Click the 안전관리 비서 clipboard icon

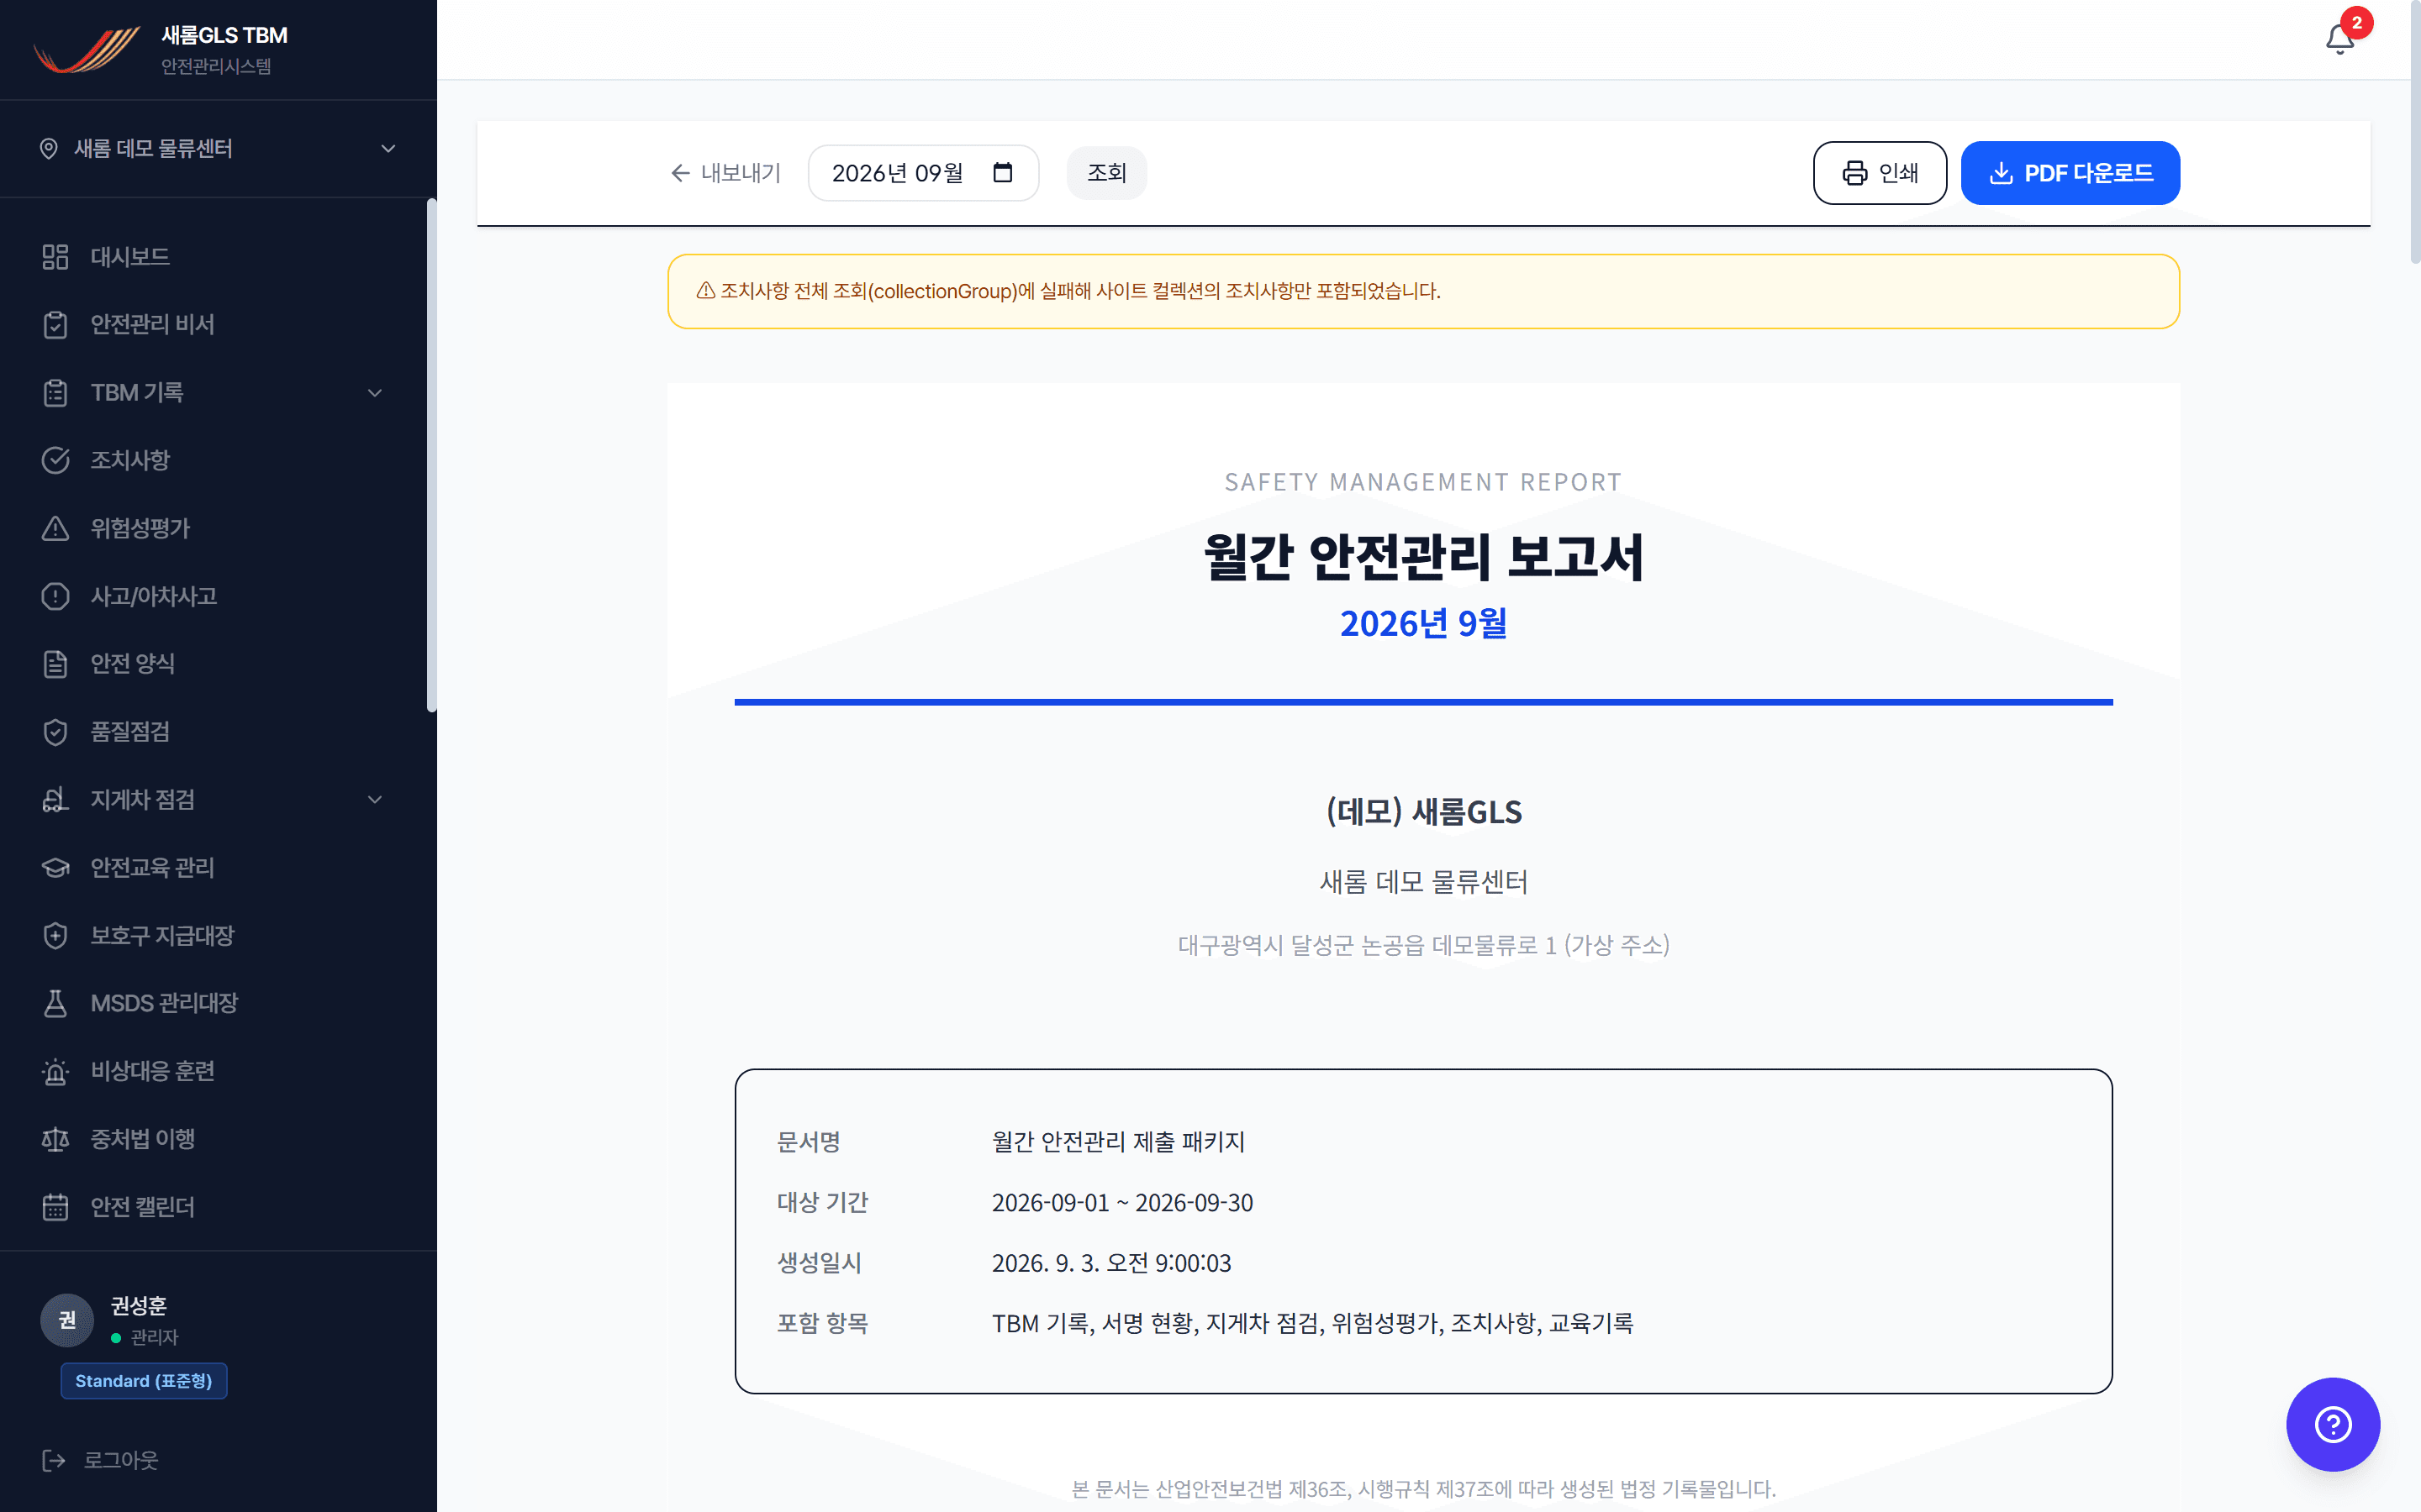55,325
